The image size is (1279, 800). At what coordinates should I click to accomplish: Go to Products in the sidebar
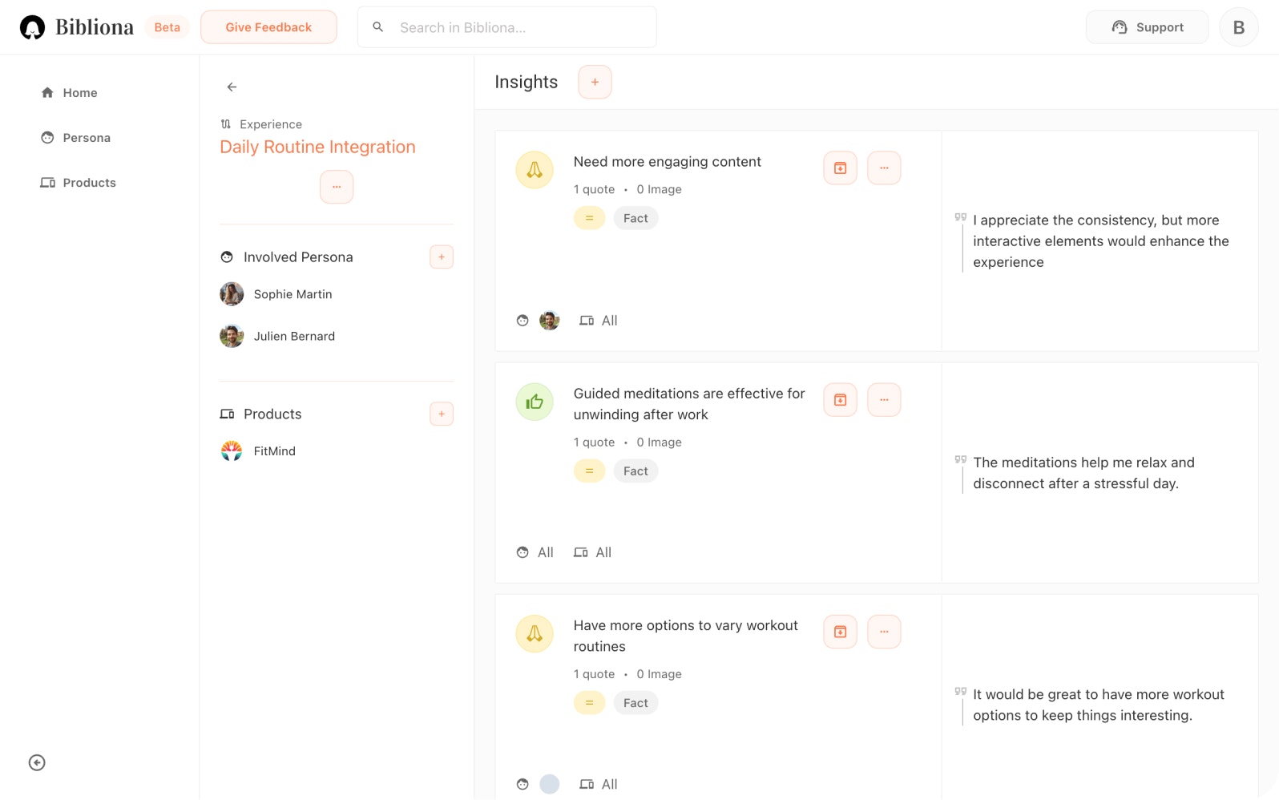pyautogui.click(x=79, y=183)
